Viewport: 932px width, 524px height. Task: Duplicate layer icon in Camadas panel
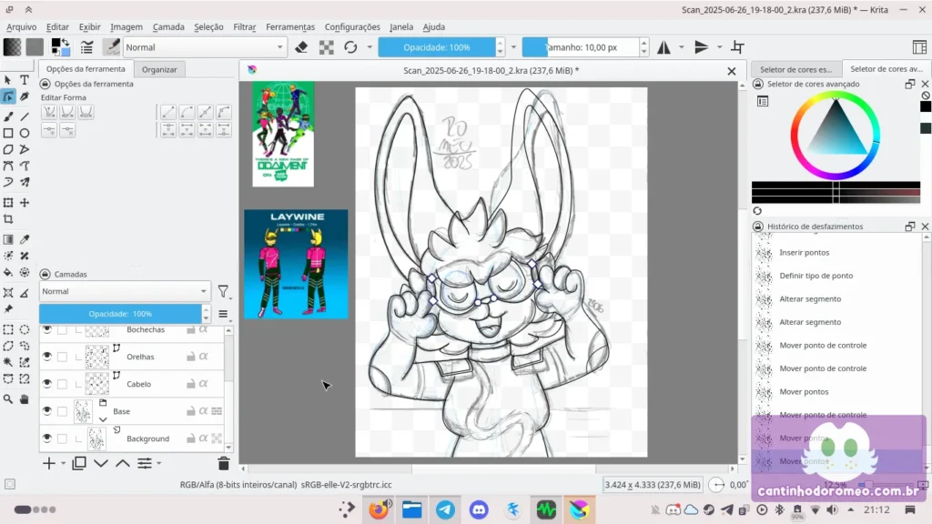coord(79,463)
